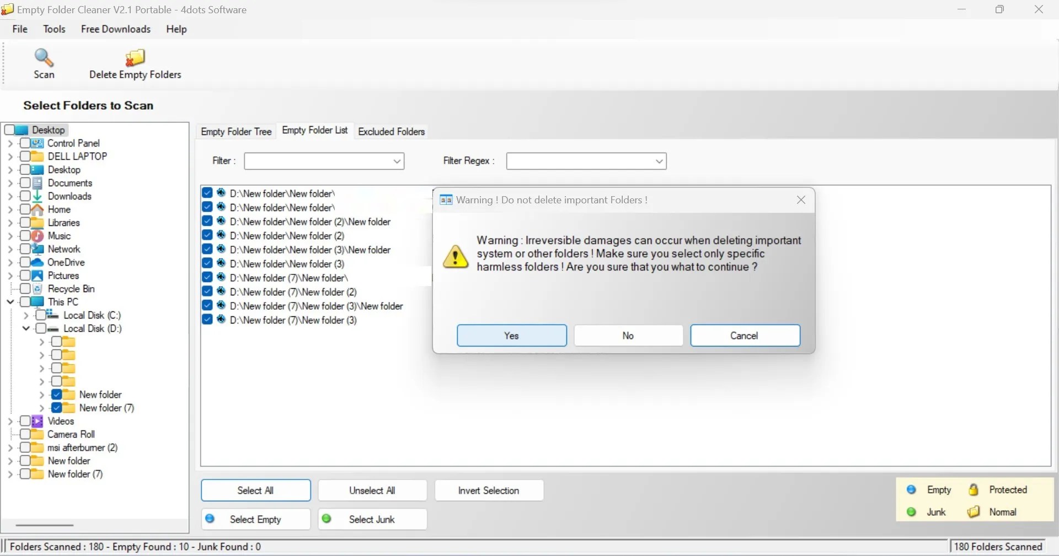Switch to the Excluded Folders tab

(x=391, y=132)
